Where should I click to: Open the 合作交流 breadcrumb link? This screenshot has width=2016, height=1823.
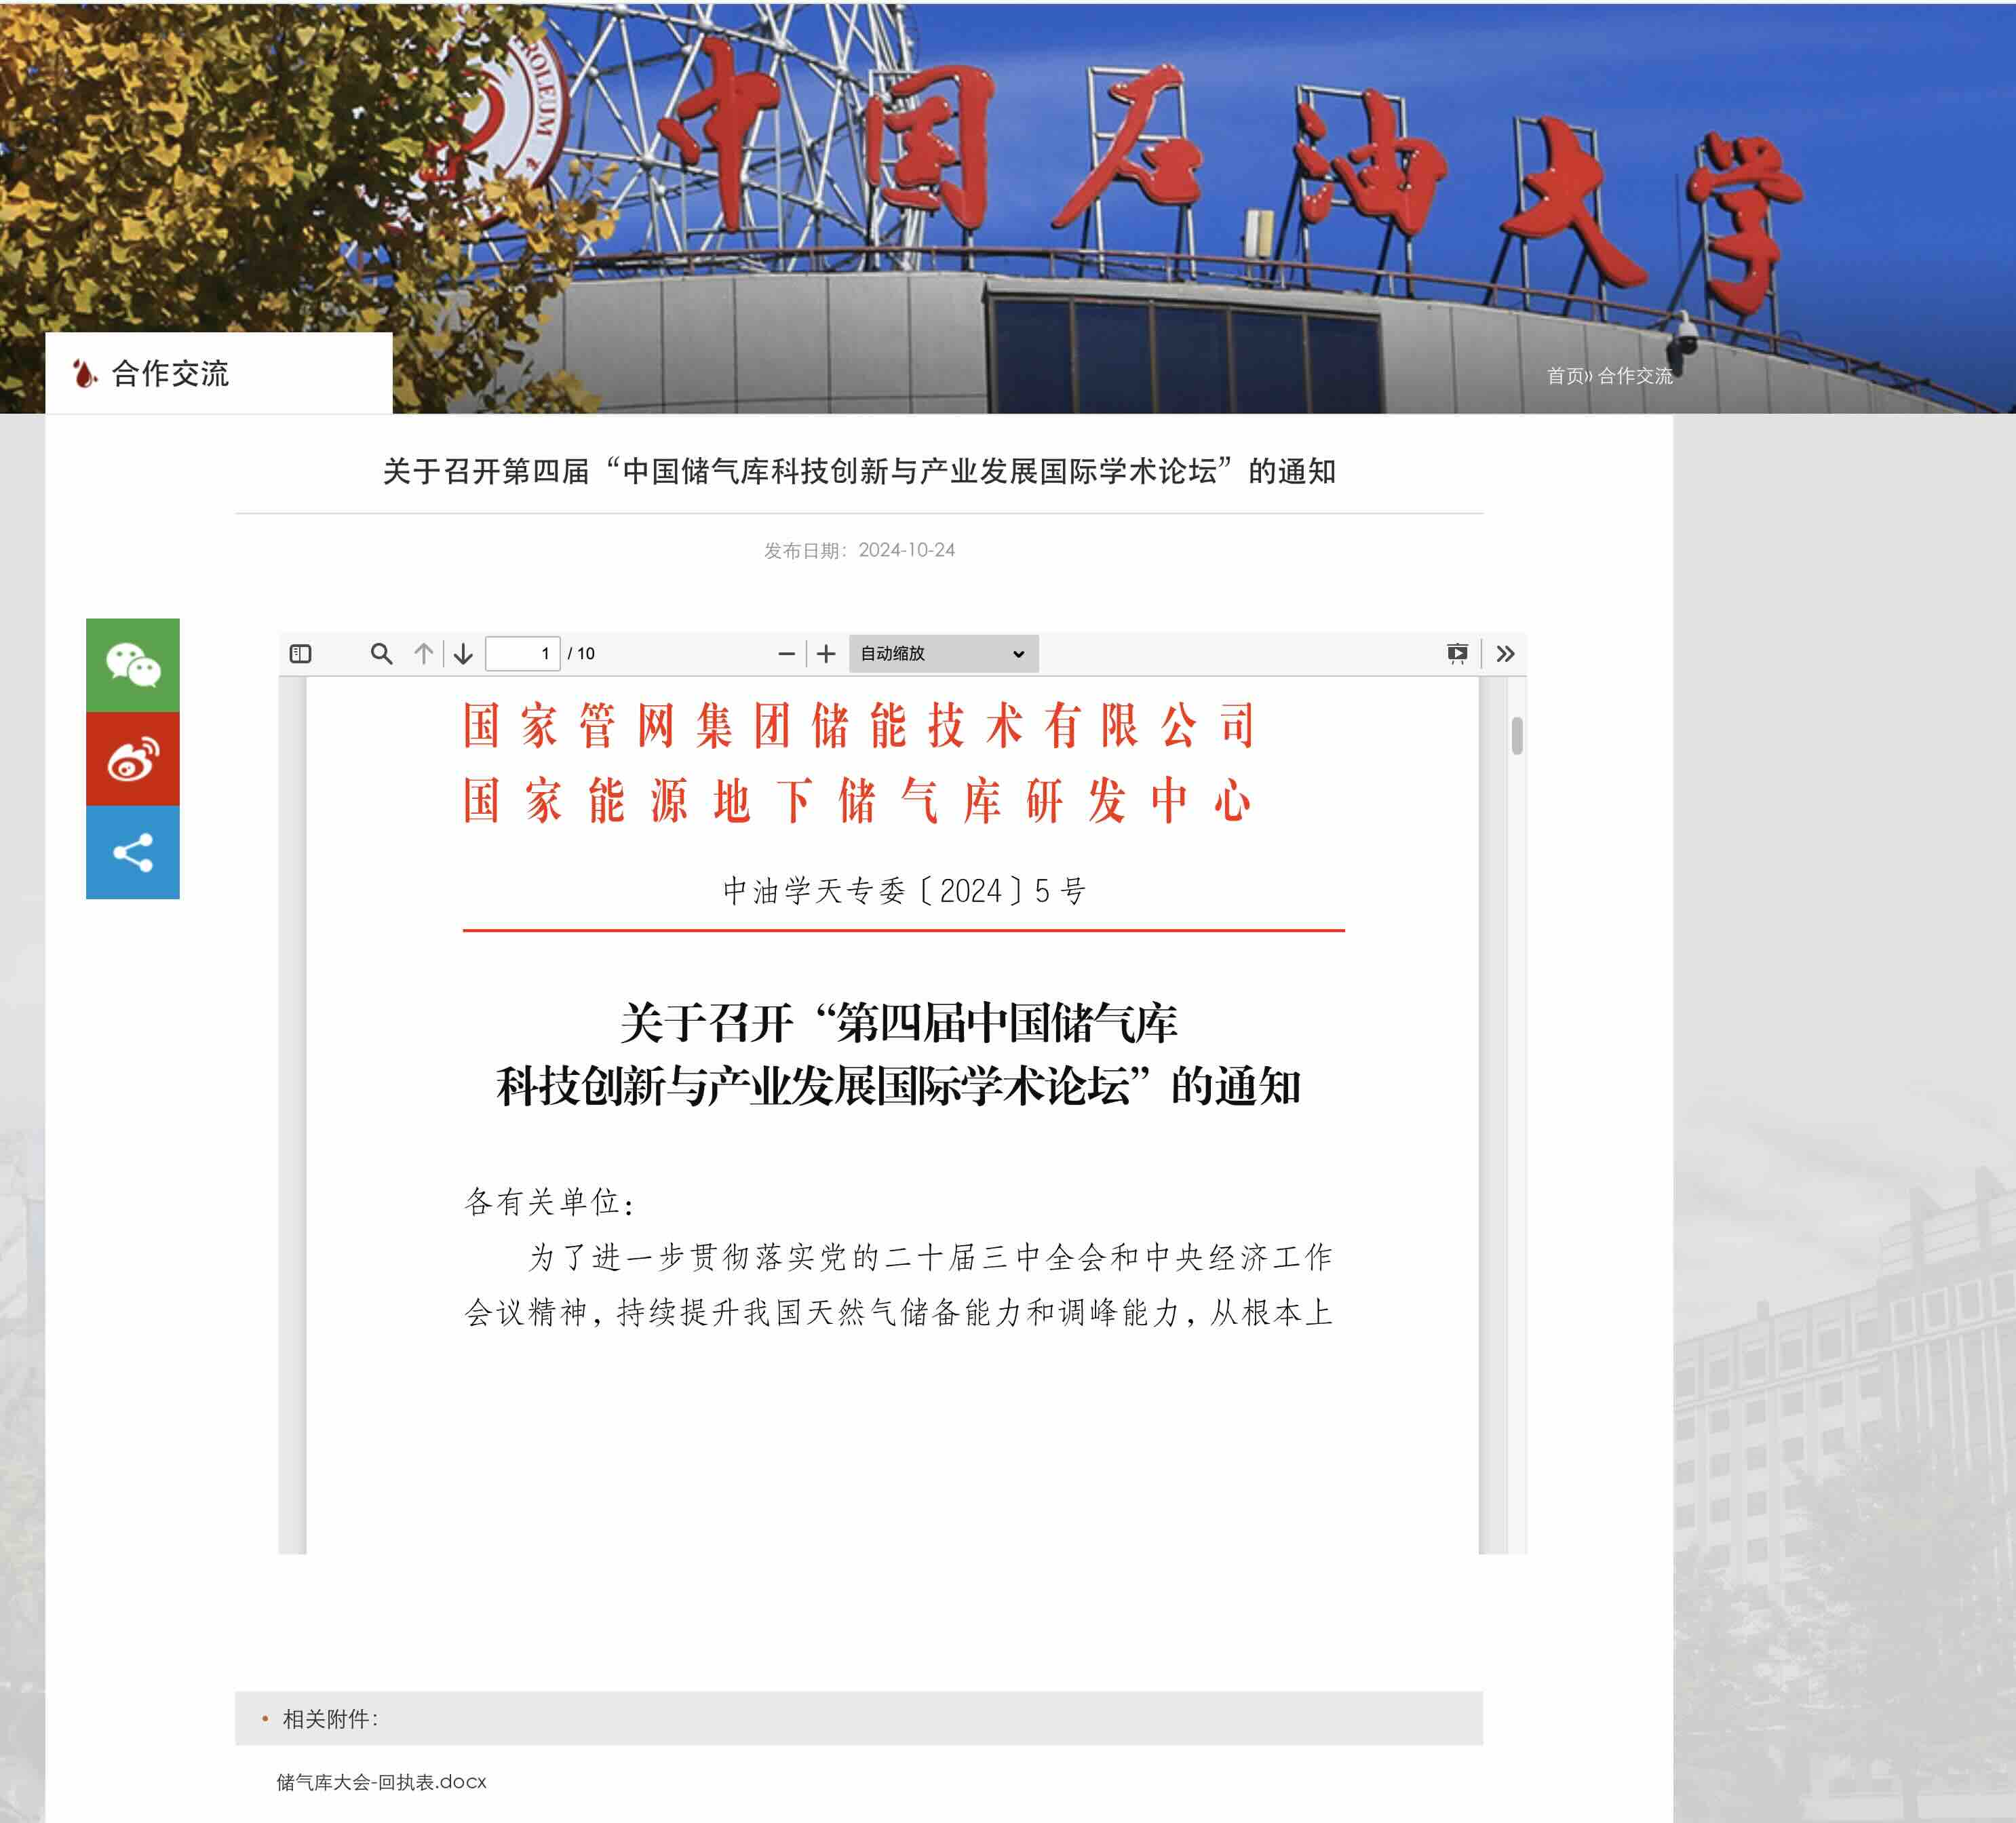click(1635, 376)
